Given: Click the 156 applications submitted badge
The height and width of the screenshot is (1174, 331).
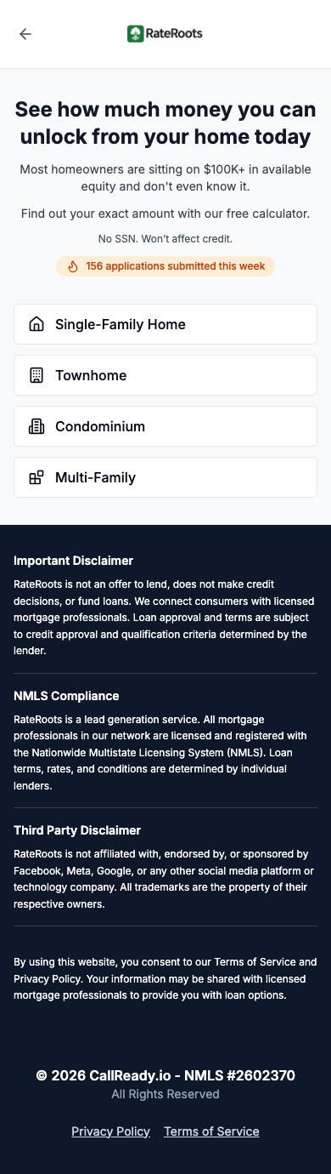Looking at the screenshot, I should click(165, 266).
